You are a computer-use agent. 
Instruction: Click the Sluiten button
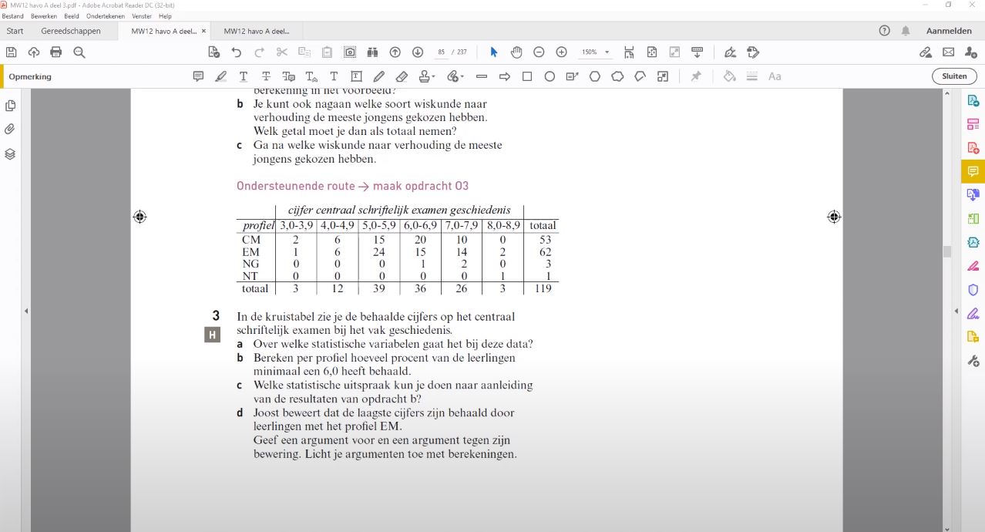[x=954, y=76]
